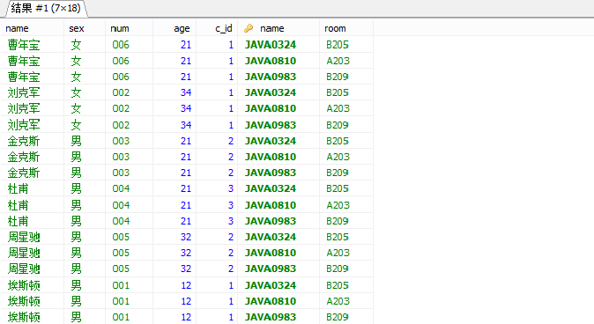Select the 结果 #1 (7×18) tab
Viewport: 594px width, 324px height.
tap(46, 8)
